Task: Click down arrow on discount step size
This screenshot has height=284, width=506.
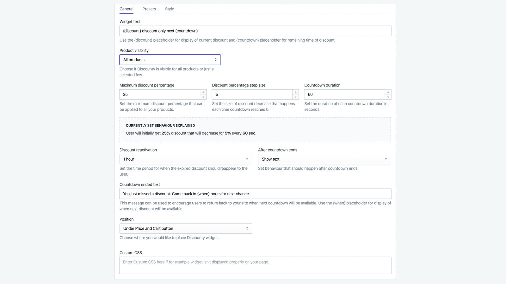Action: click(x=296, y=97)
